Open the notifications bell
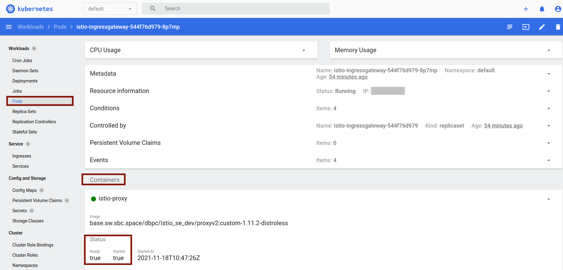The image size is (563, 270). (542, 9)
